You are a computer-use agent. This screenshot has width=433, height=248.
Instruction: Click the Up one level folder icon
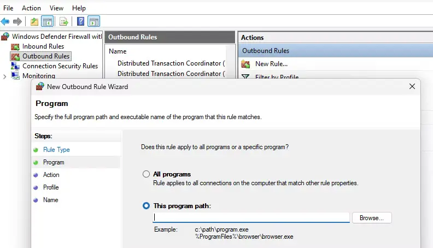click(x=34, y=22)
